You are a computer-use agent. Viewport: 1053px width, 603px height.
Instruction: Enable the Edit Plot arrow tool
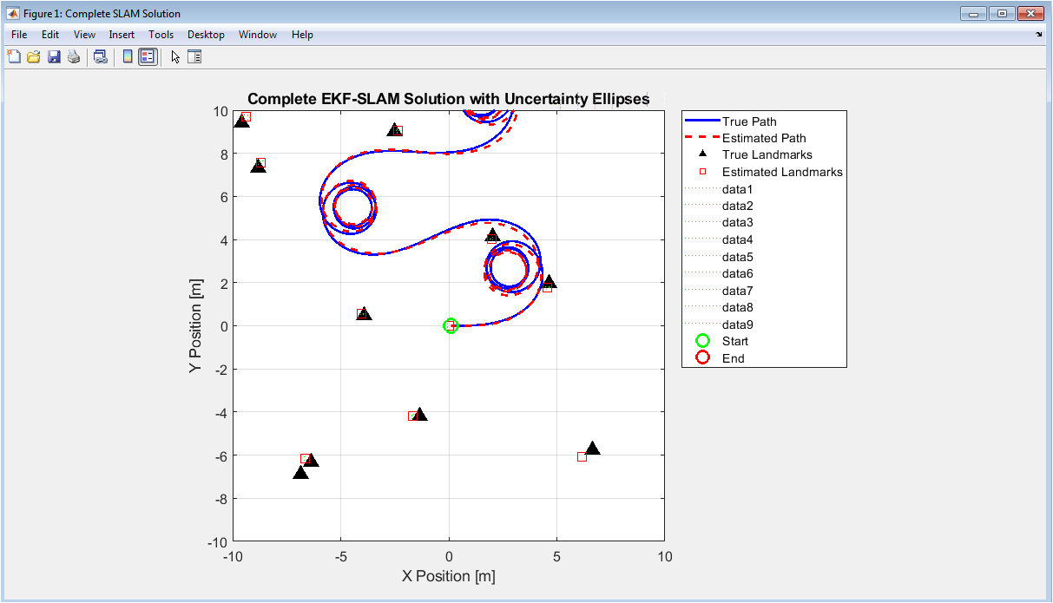pos(175,57)
